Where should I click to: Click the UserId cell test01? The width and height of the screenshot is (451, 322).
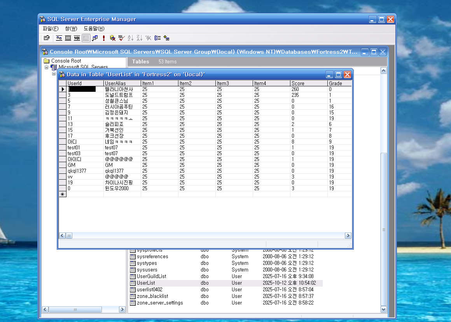(x=85, y=148)
